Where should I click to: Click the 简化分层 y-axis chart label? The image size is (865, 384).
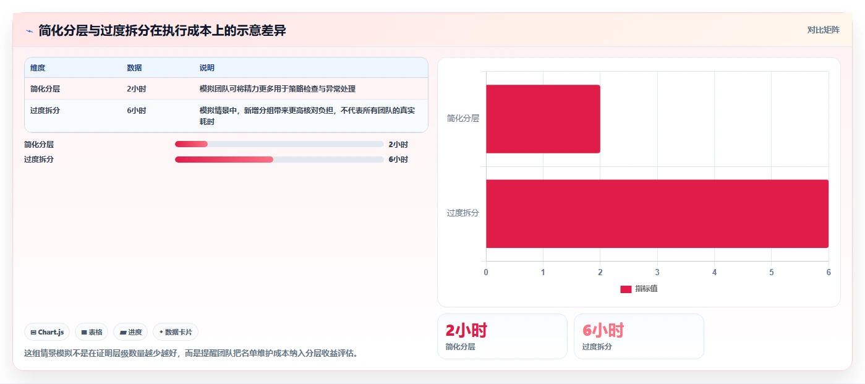pos(463,118)
